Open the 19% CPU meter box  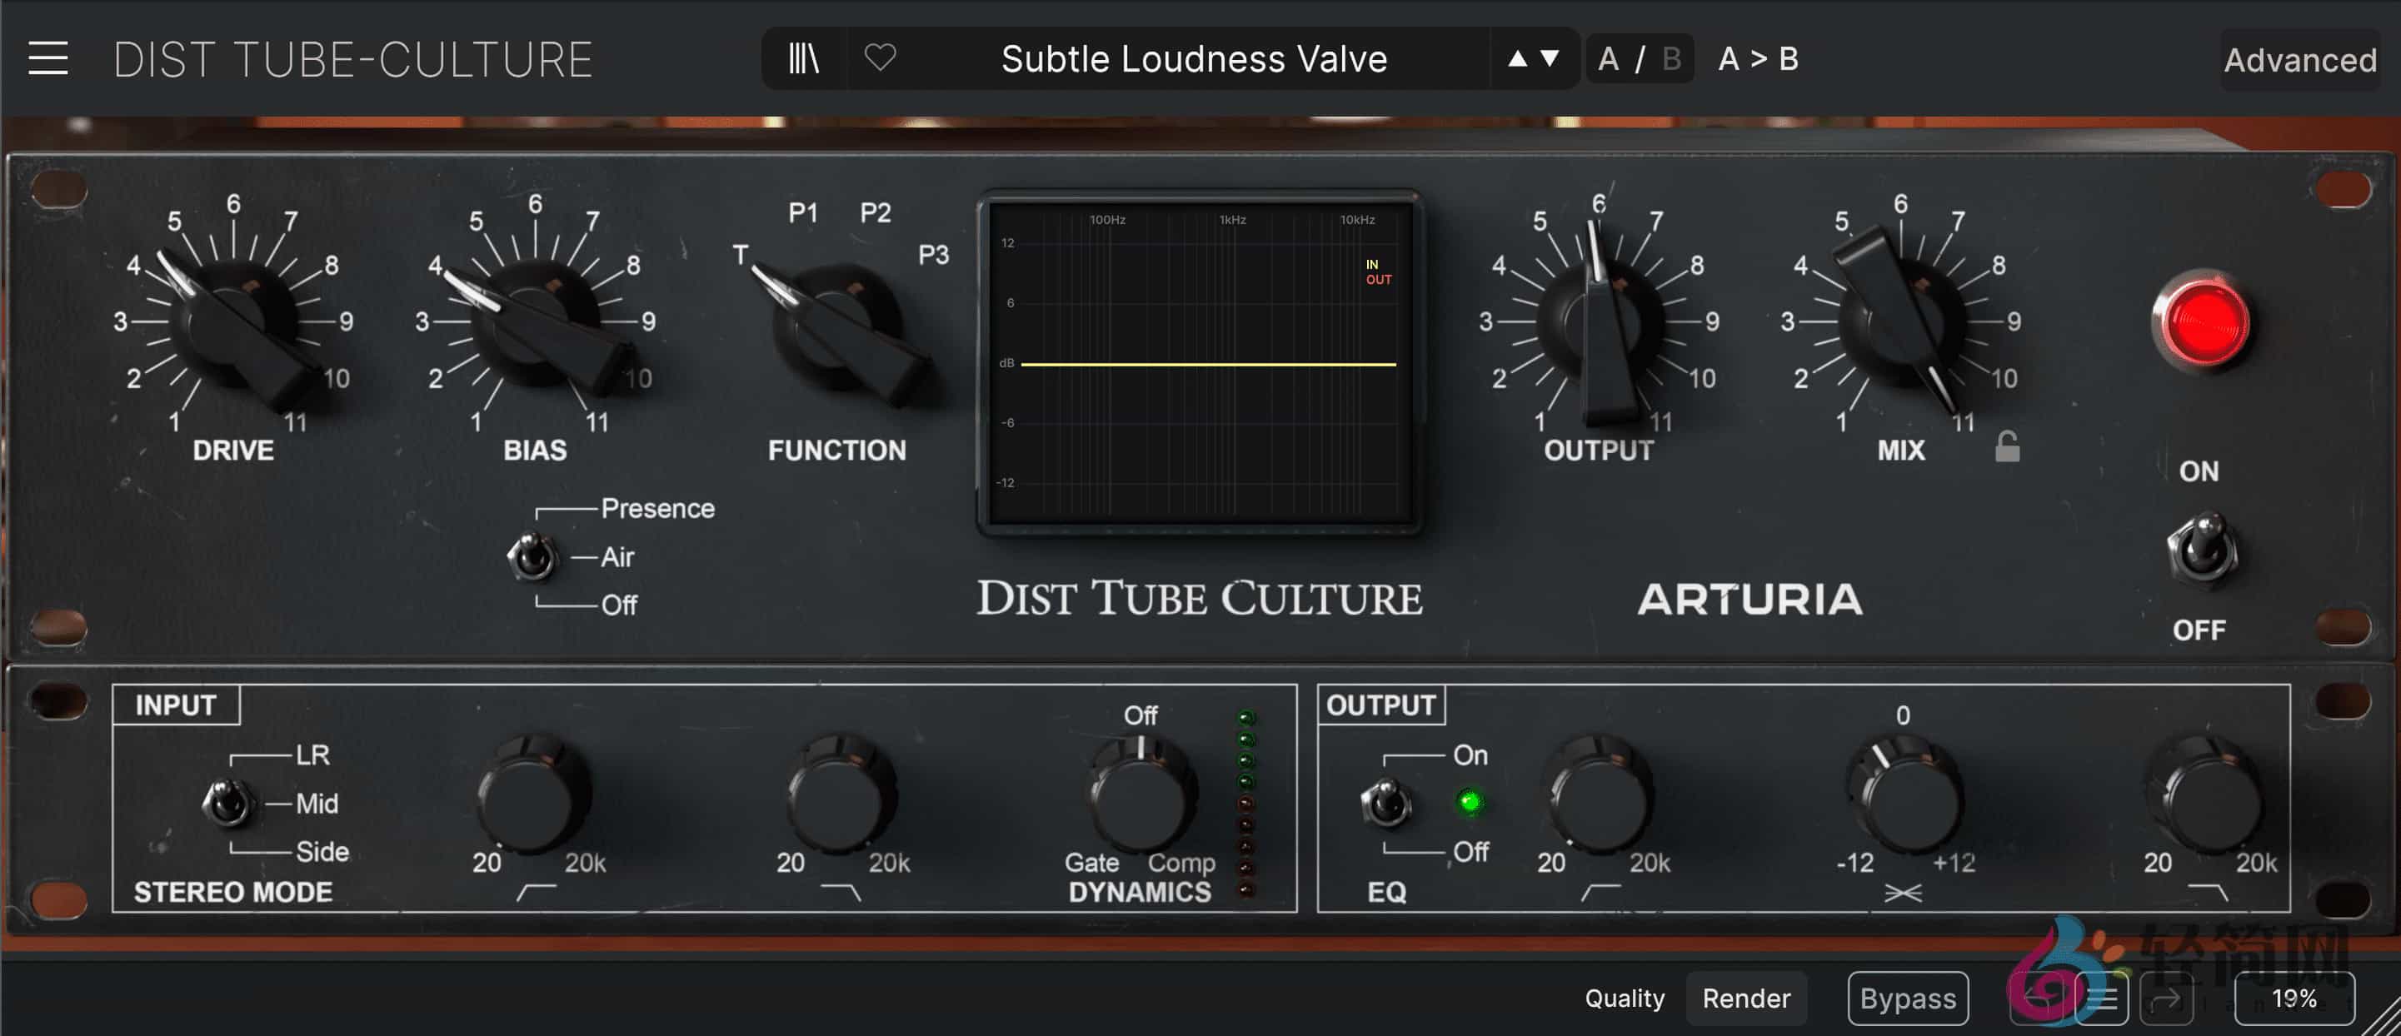[x=2293, y=999]
